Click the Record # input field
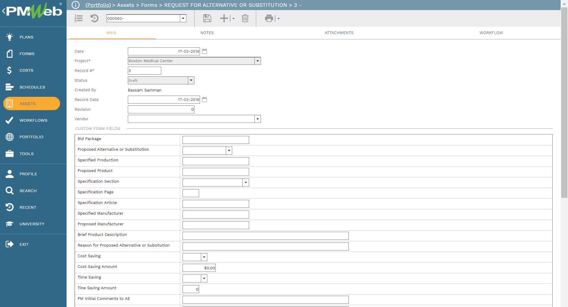The image size is (568, 307). pos(144,70)
